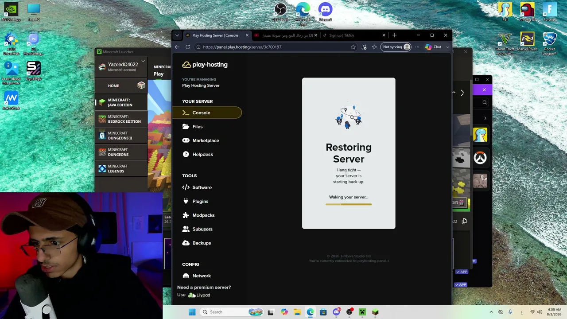The image size is (567, 319).
Task: Open File Explorer from the taskbar
Action: tap(297, 312)
